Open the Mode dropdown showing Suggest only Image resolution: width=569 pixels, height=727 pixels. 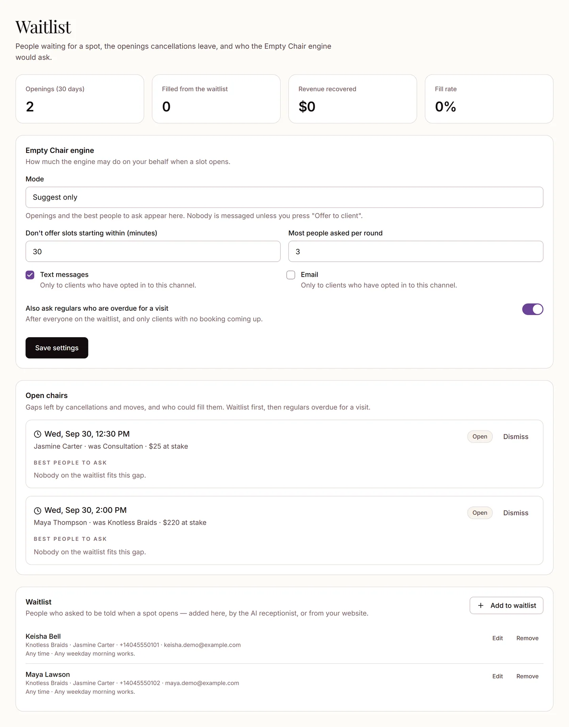(x=284, y=197)
